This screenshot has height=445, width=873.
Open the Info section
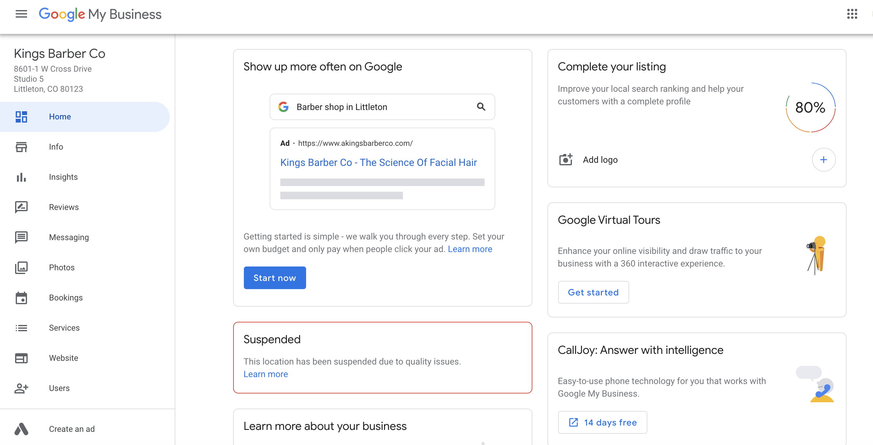pyautogui.click(x=56, y=147)
